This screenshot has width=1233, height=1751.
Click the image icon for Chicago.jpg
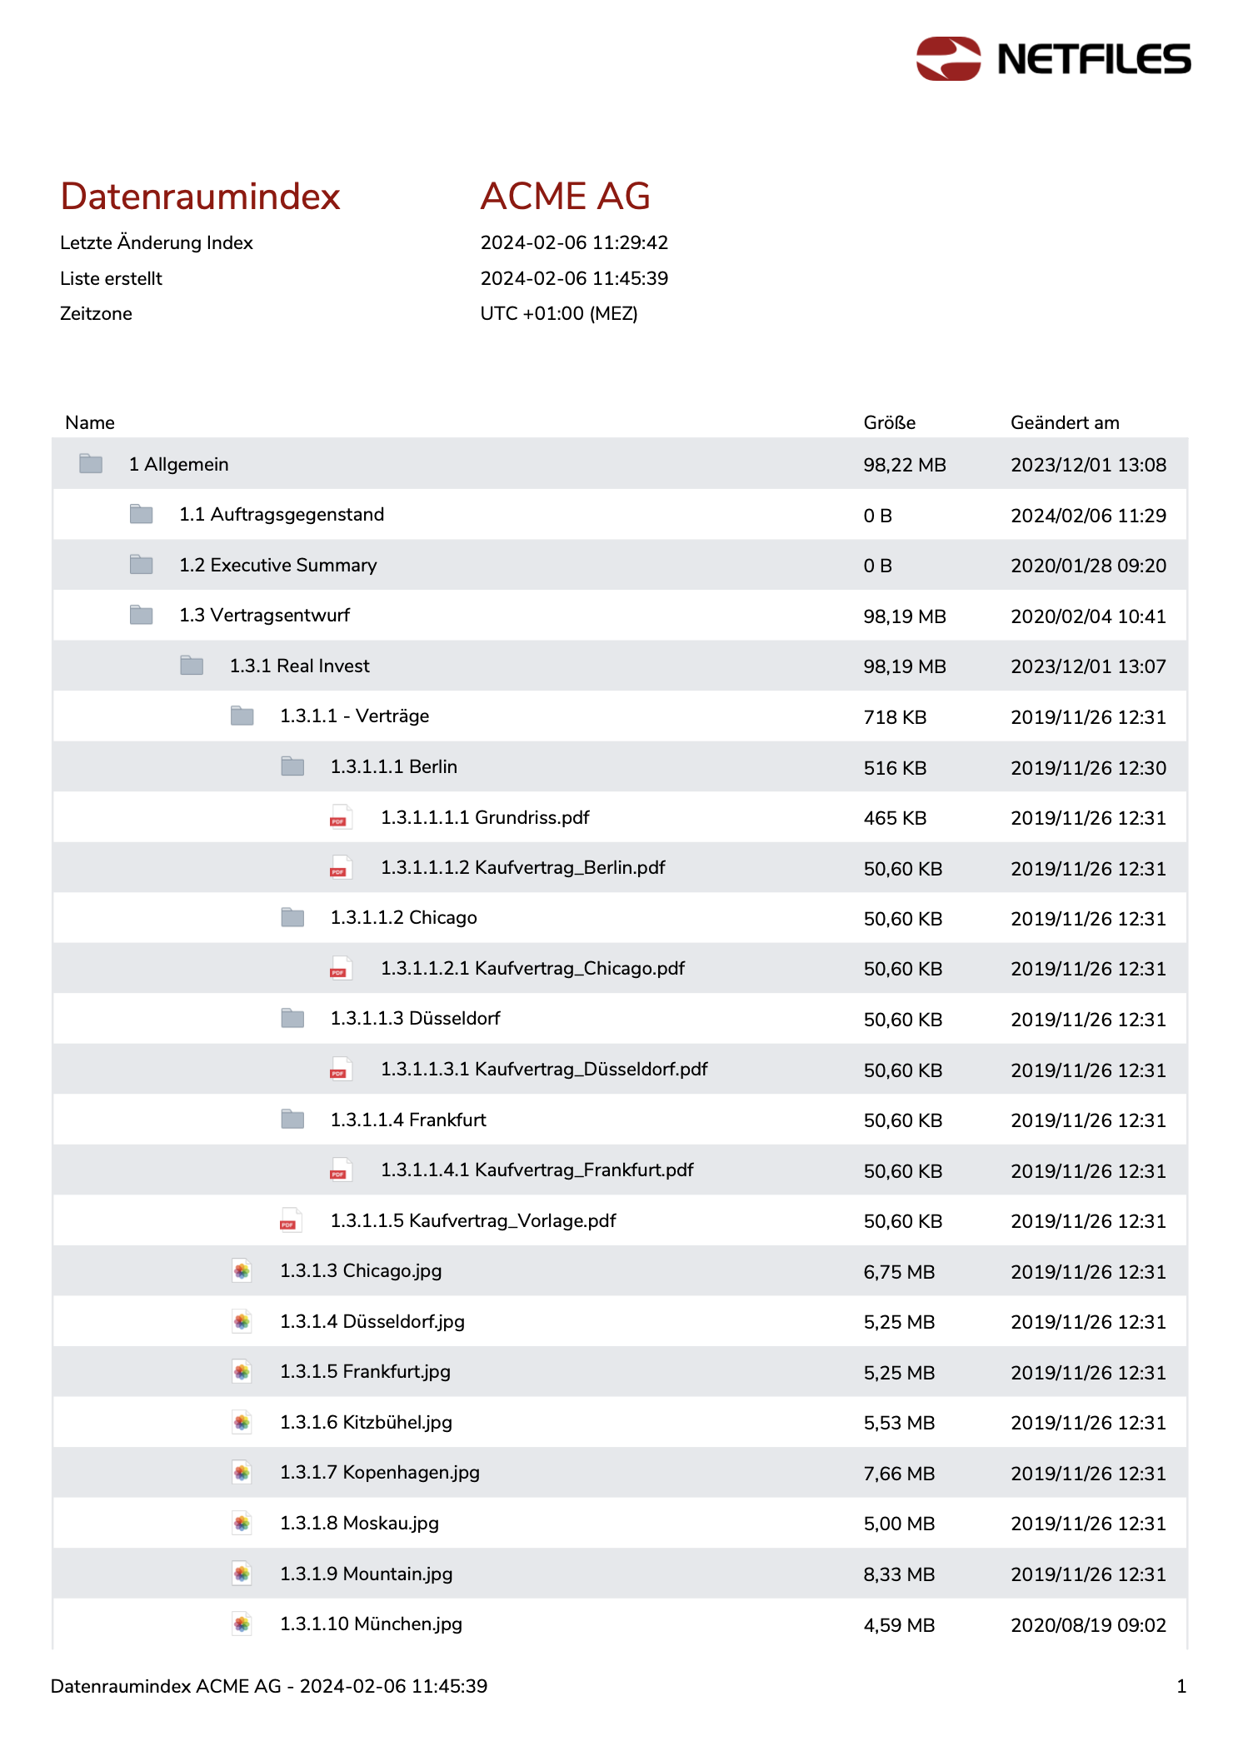tap(242, 1270)
